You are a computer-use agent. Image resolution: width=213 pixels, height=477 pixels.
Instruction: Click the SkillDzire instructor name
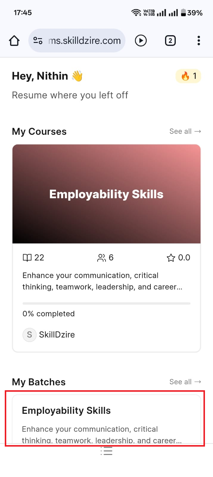pyautogui.click(x=57, y=334)
